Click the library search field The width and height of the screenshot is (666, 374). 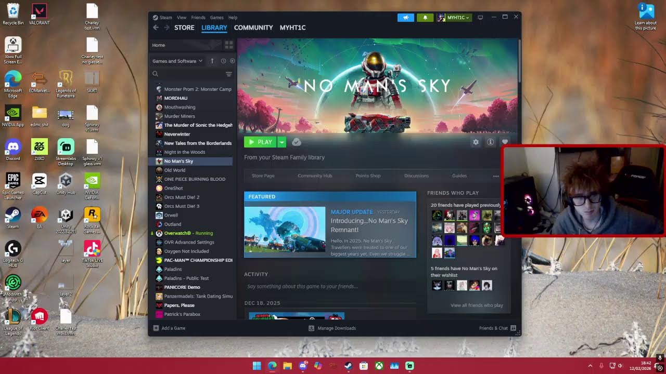coord(188,74)
